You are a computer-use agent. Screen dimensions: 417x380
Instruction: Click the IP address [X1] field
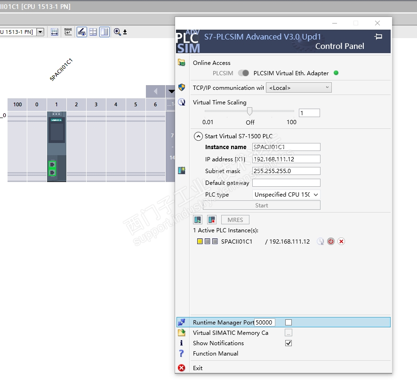coord(286,159)
